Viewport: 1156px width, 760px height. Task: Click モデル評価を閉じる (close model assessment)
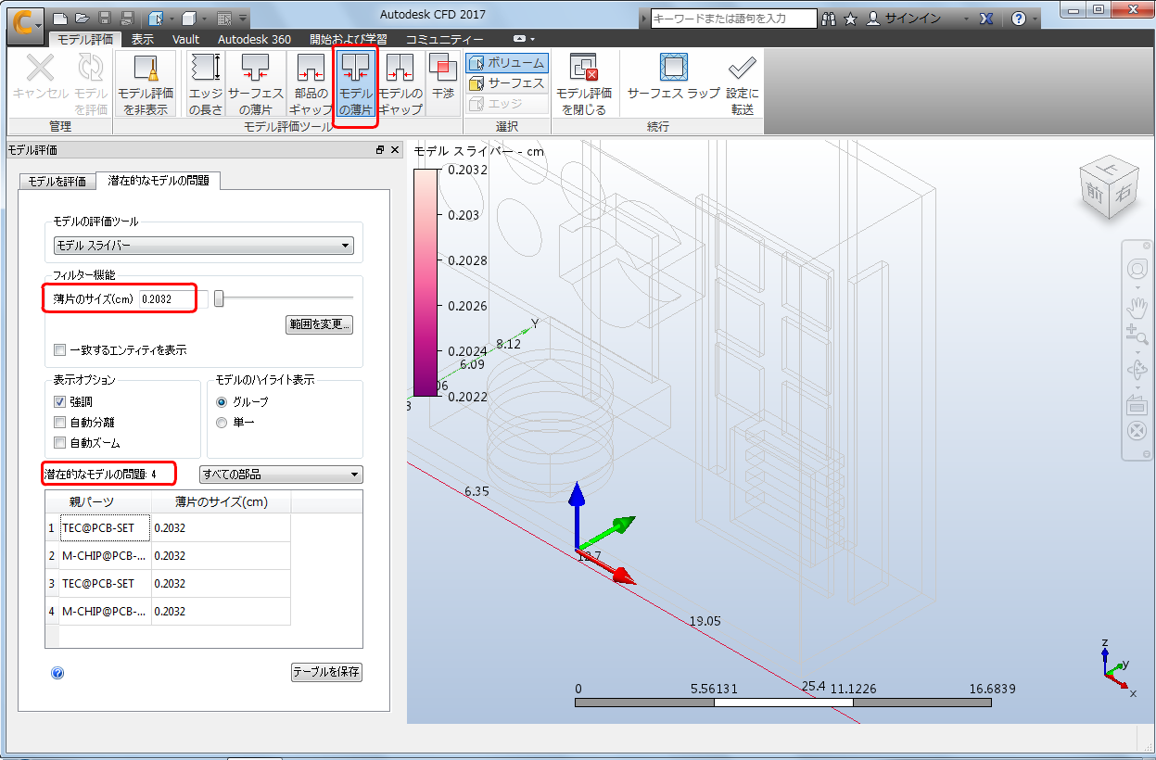coord(584,83)
